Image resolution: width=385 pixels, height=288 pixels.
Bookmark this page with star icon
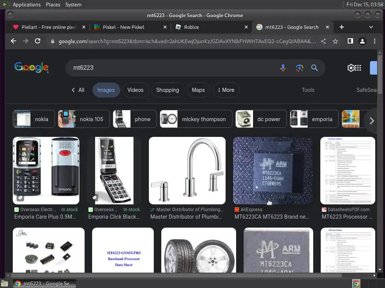tap(335, 41)
